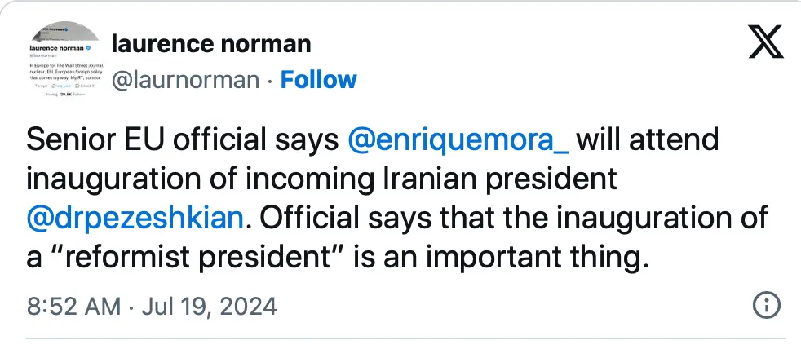This screenshot has height=349, width=801.
Task: Open the @drpezeshkian mention
Action: tap(135, 218)
